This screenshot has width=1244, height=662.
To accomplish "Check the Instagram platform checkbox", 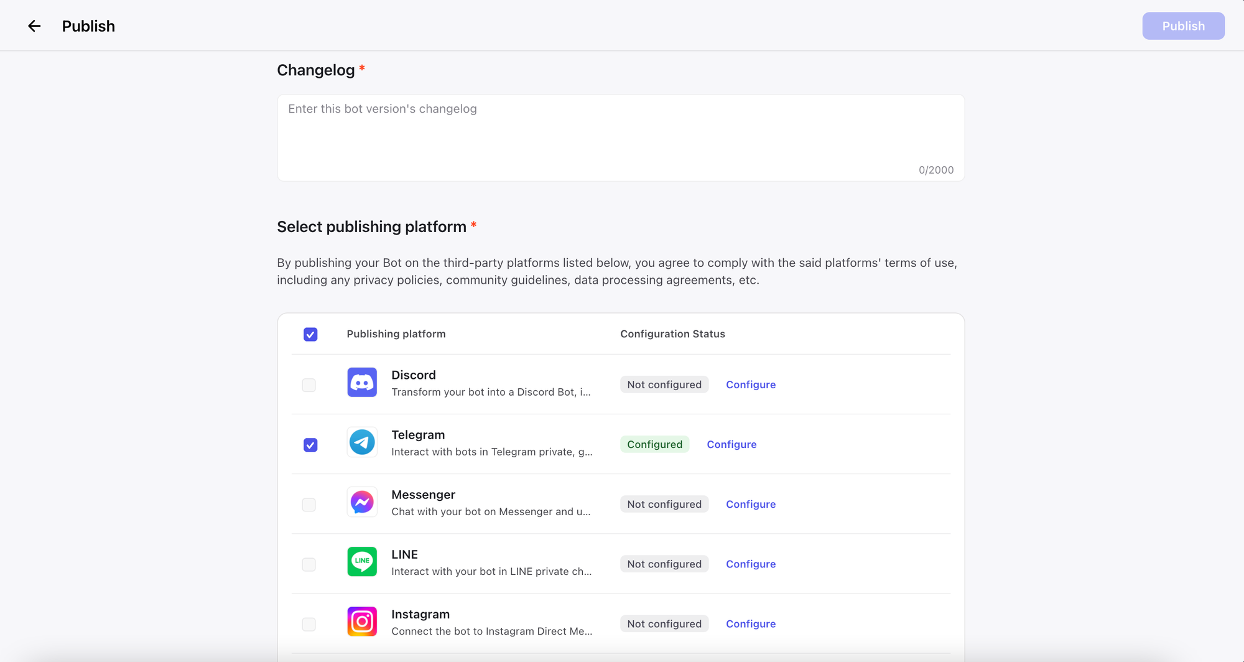I will (x=309, y=624).
